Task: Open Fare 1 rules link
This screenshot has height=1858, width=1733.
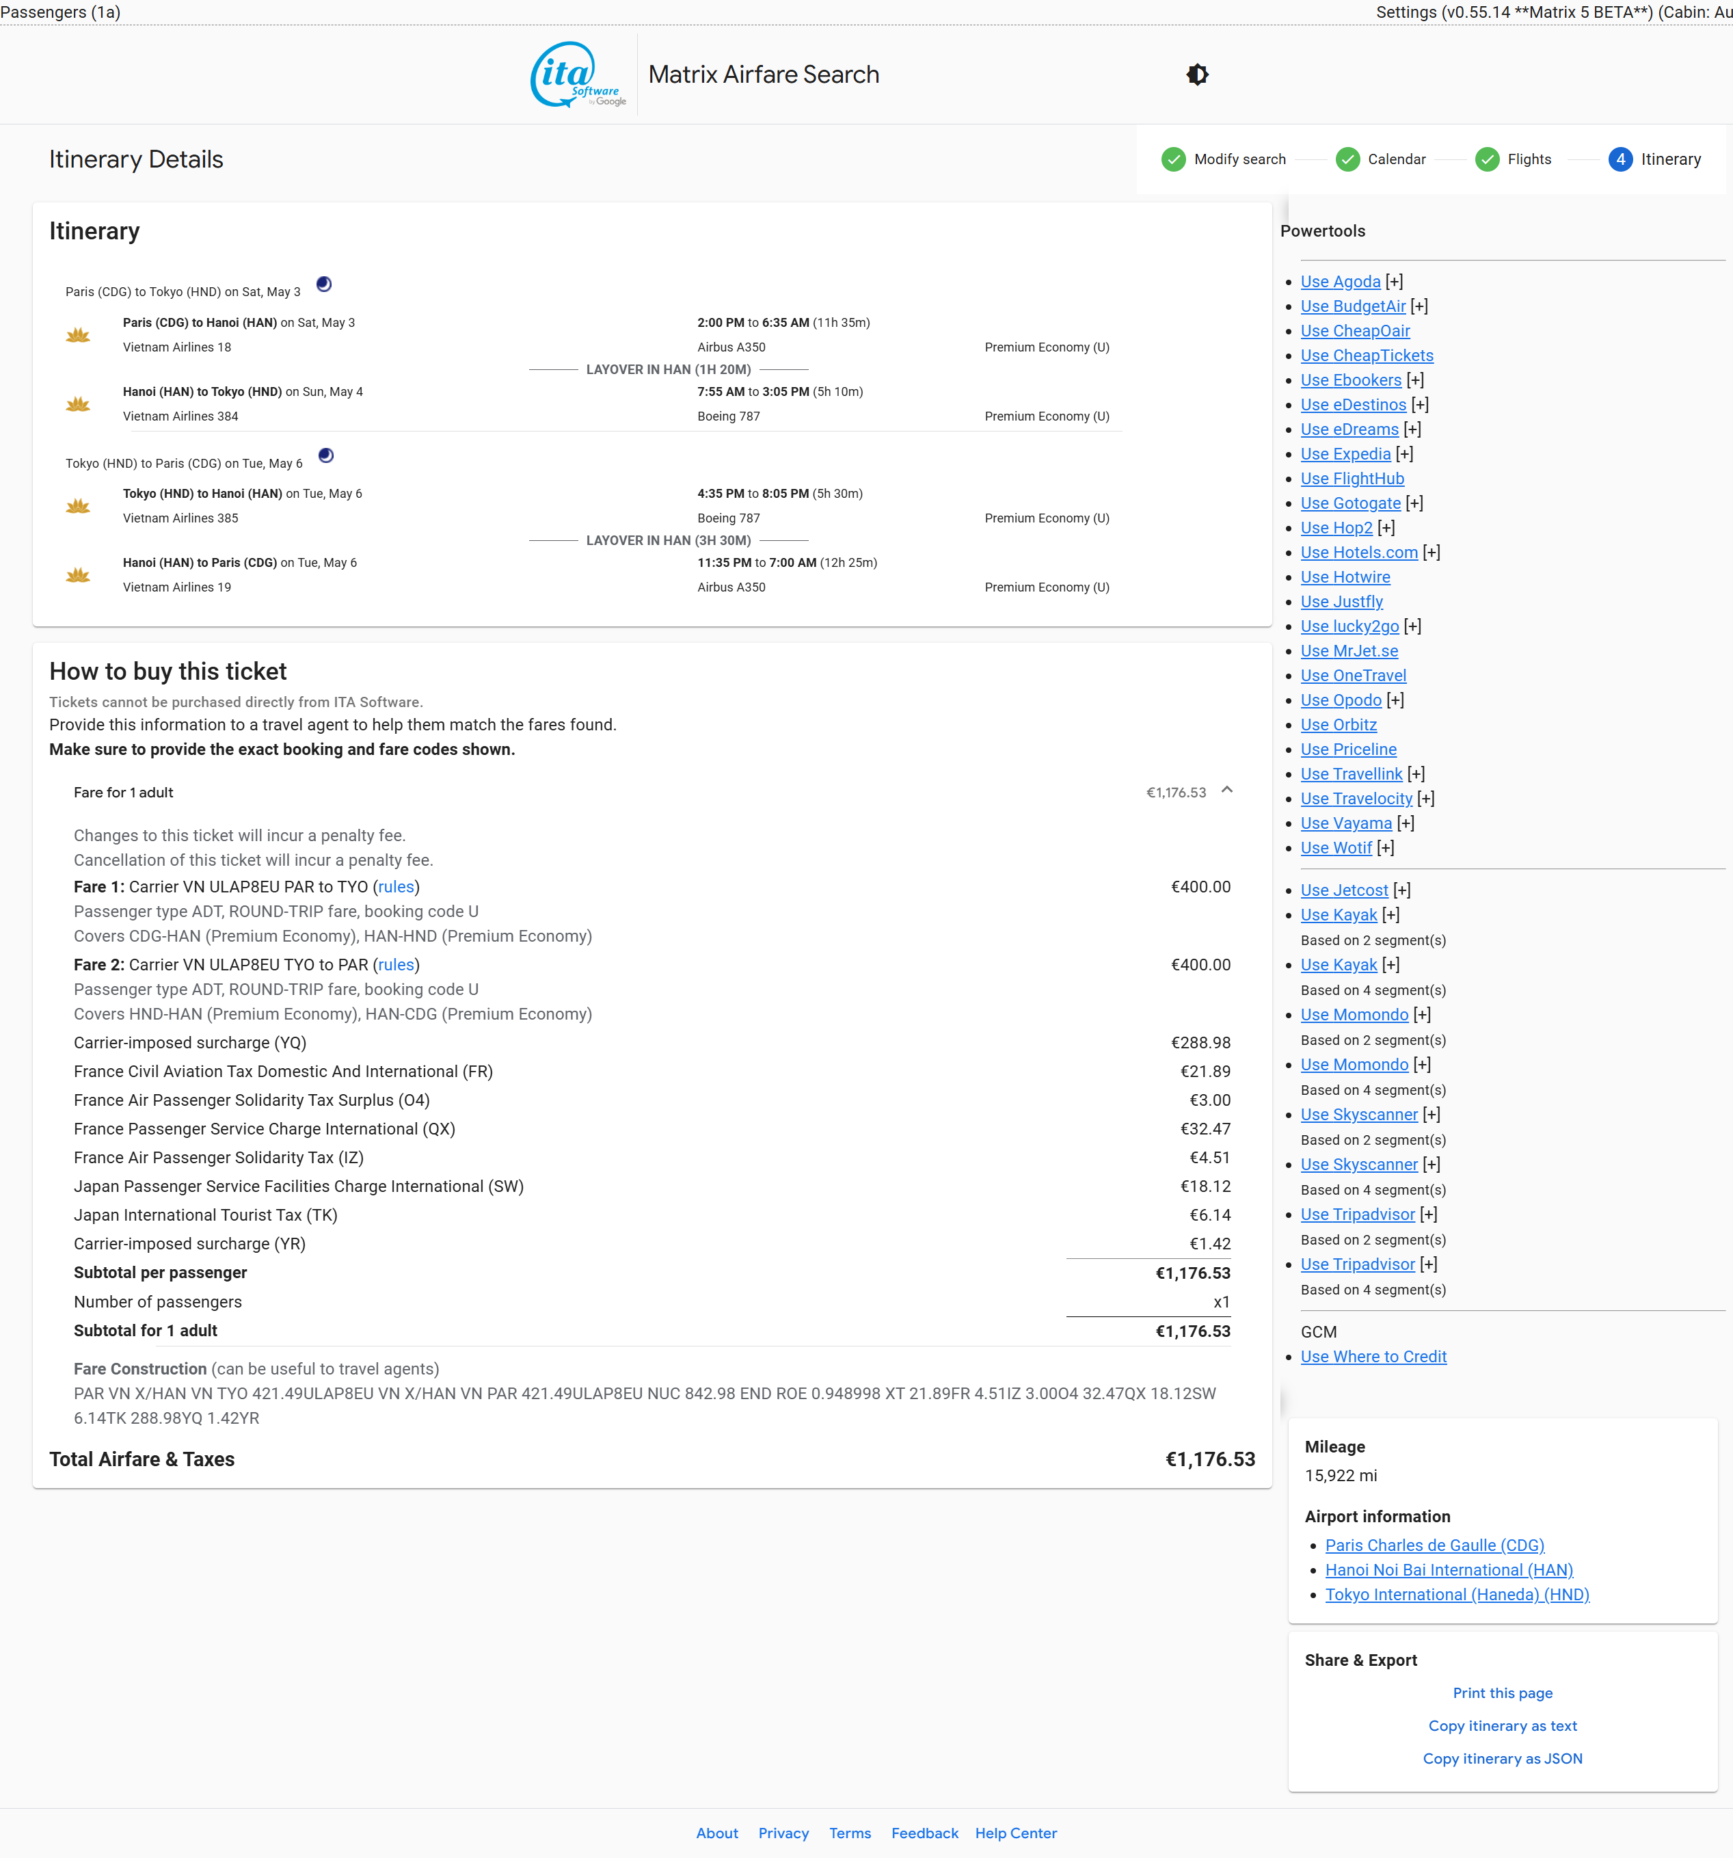Action: coord(395,886)
